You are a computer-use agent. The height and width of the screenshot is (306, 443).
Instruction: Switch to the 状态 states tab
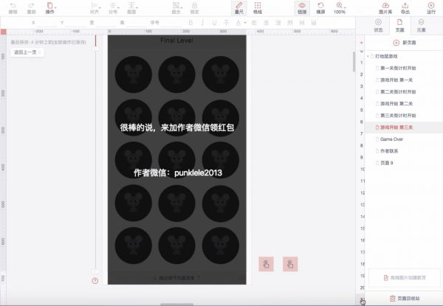click(378, 25)
